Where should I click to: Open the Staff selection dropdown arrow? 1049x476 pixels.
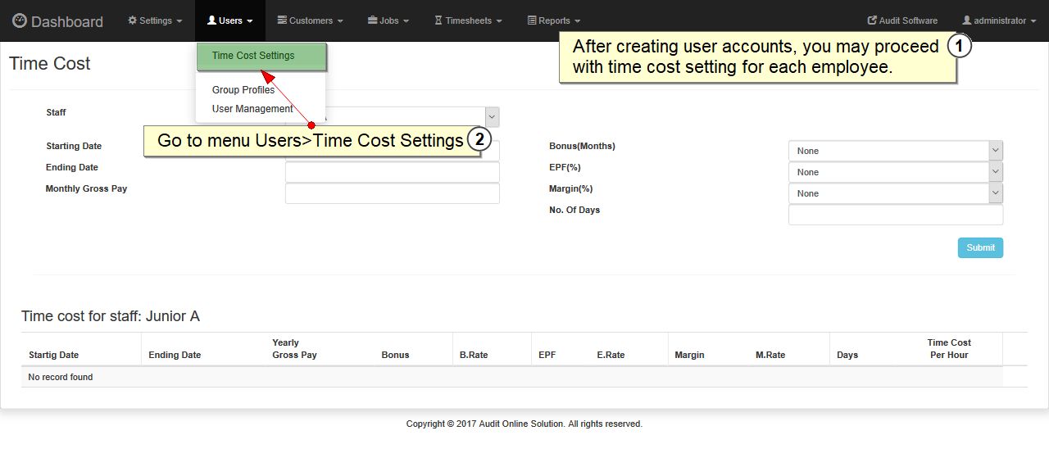tap(492, 117)
